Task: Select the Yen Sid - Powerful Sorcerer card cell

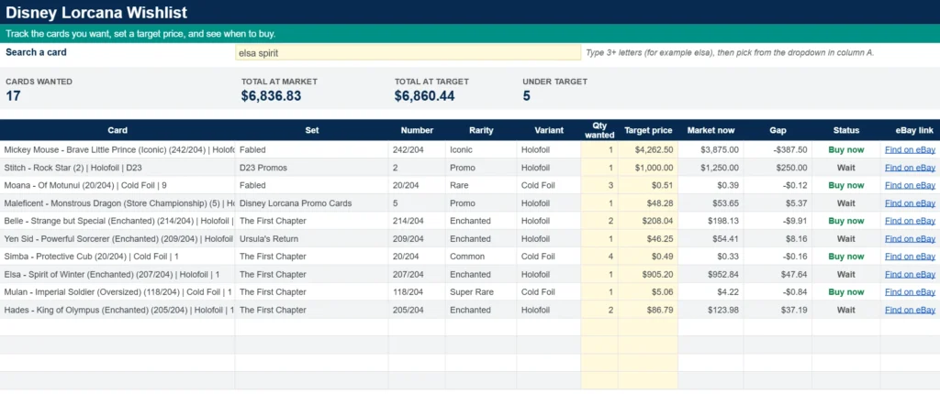Action: point(117,239)
